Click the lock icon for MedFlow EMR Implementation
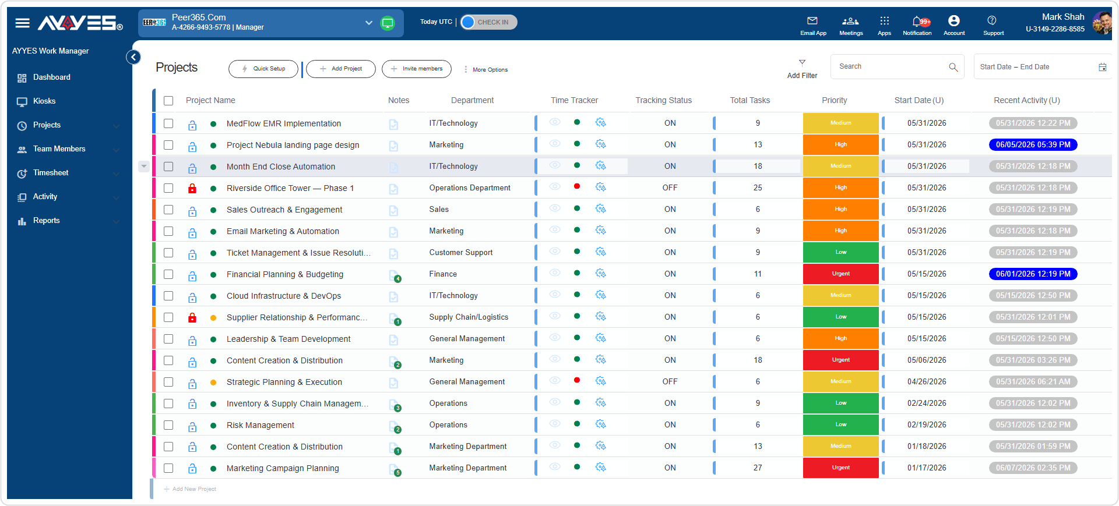Screen dimensions: 1119x506 [192, 125]
